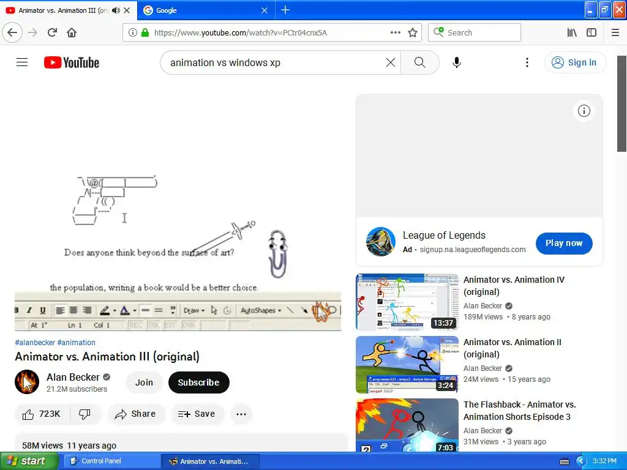Viewport: 627px width, 470px height.
Task: Open The Flashback Shorts Episode 3 thumbnail
Action: (407, 425)
